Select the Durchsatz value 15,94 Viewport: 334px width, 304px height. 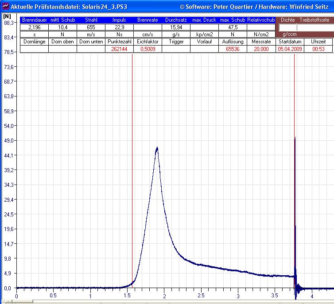pos(176,27)
